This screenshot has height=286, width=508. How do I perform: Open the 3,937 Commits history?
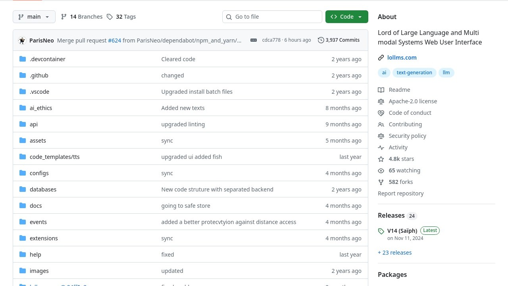tap(339, 40)
